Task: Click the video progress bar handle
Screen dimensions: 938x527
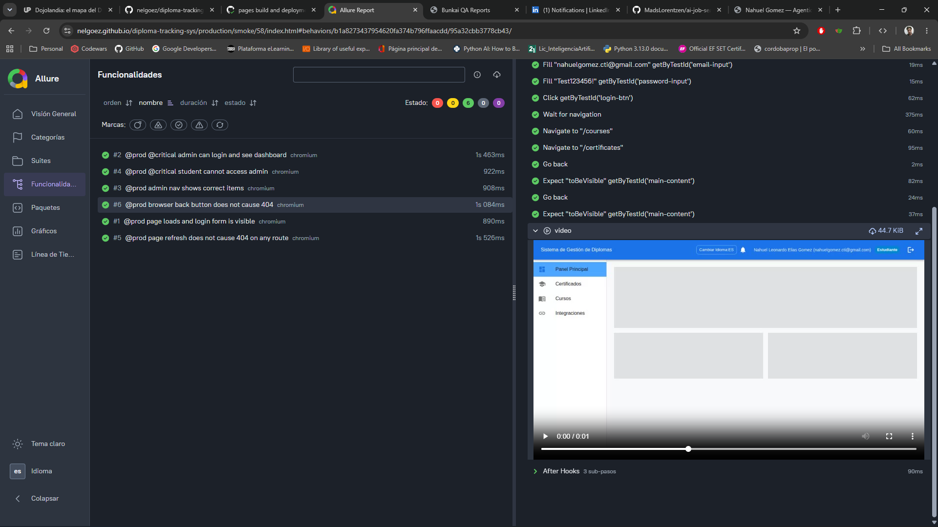Action: (688, 449)
